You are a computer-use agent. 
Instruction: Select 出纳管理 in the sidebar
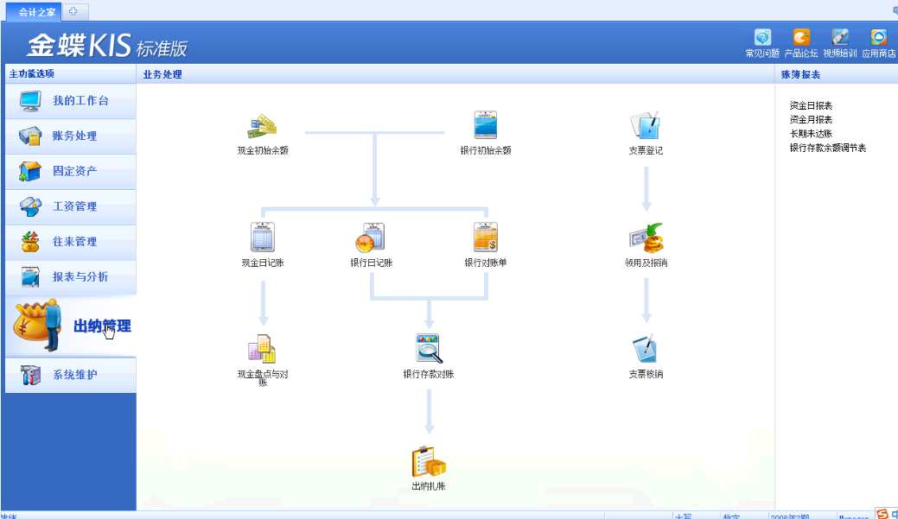point(71,326)
